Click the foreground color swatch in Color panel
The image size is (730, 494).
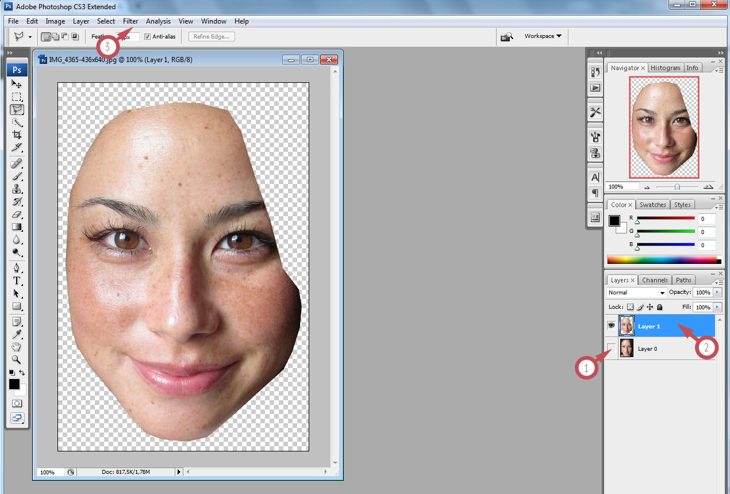point(614,221)
